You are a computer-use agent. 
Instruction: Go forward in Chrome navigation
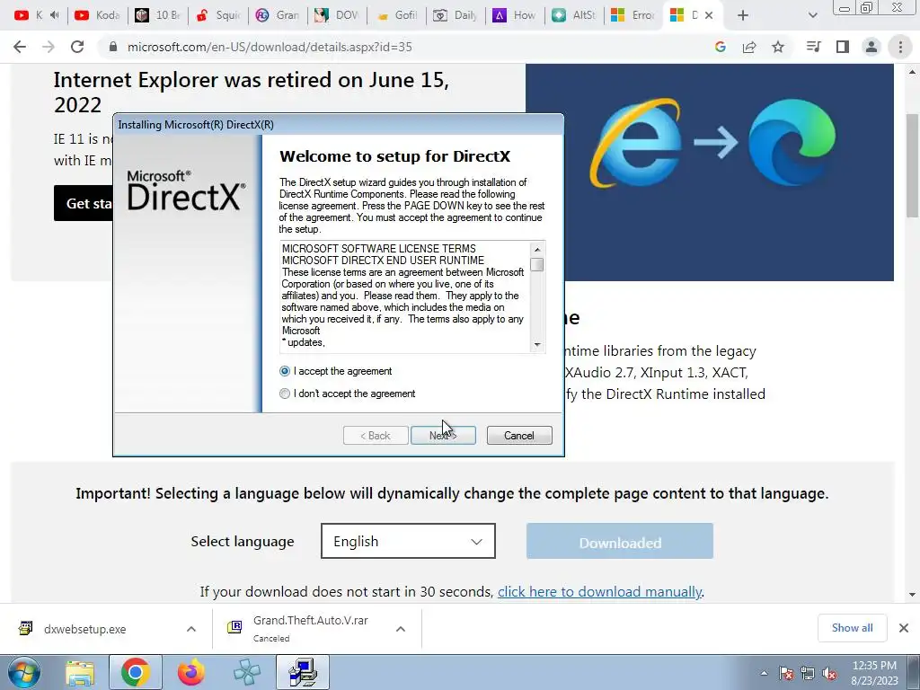point(49,47)
